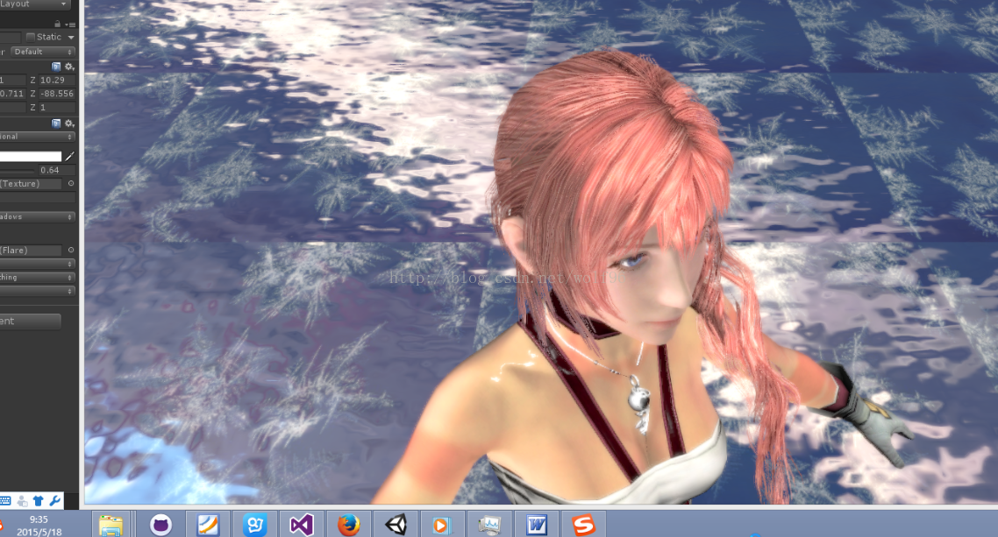The width and height of the screenshot is (998, 537).
Task: Open the dropdown ending in 'ching'
Action: (38, 278)
